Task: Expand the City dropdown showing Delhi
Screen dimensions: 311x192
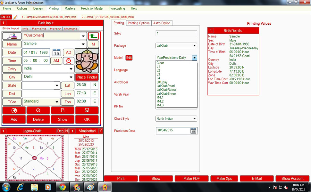Action: point(71,77)
